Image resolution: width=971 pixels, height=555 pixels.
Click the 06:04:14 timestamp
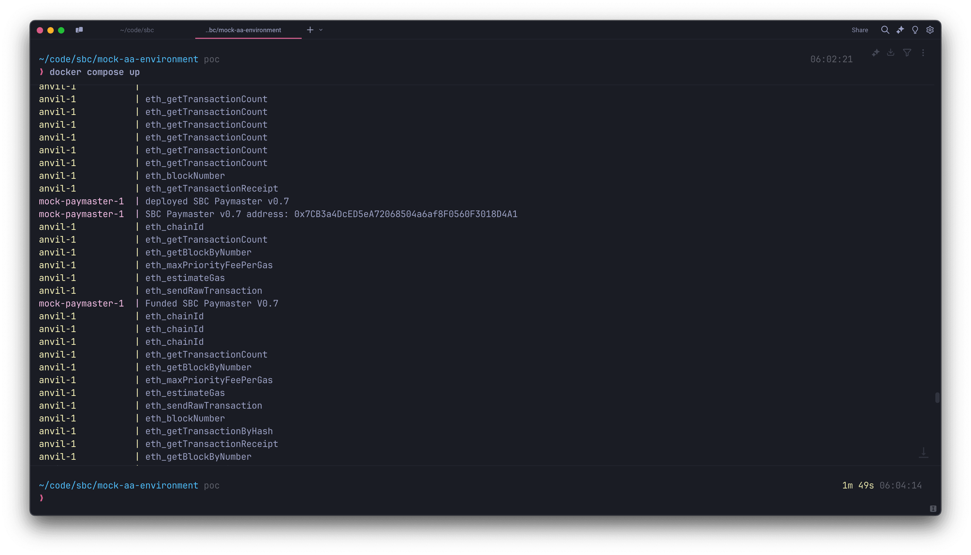pos(901,485)
